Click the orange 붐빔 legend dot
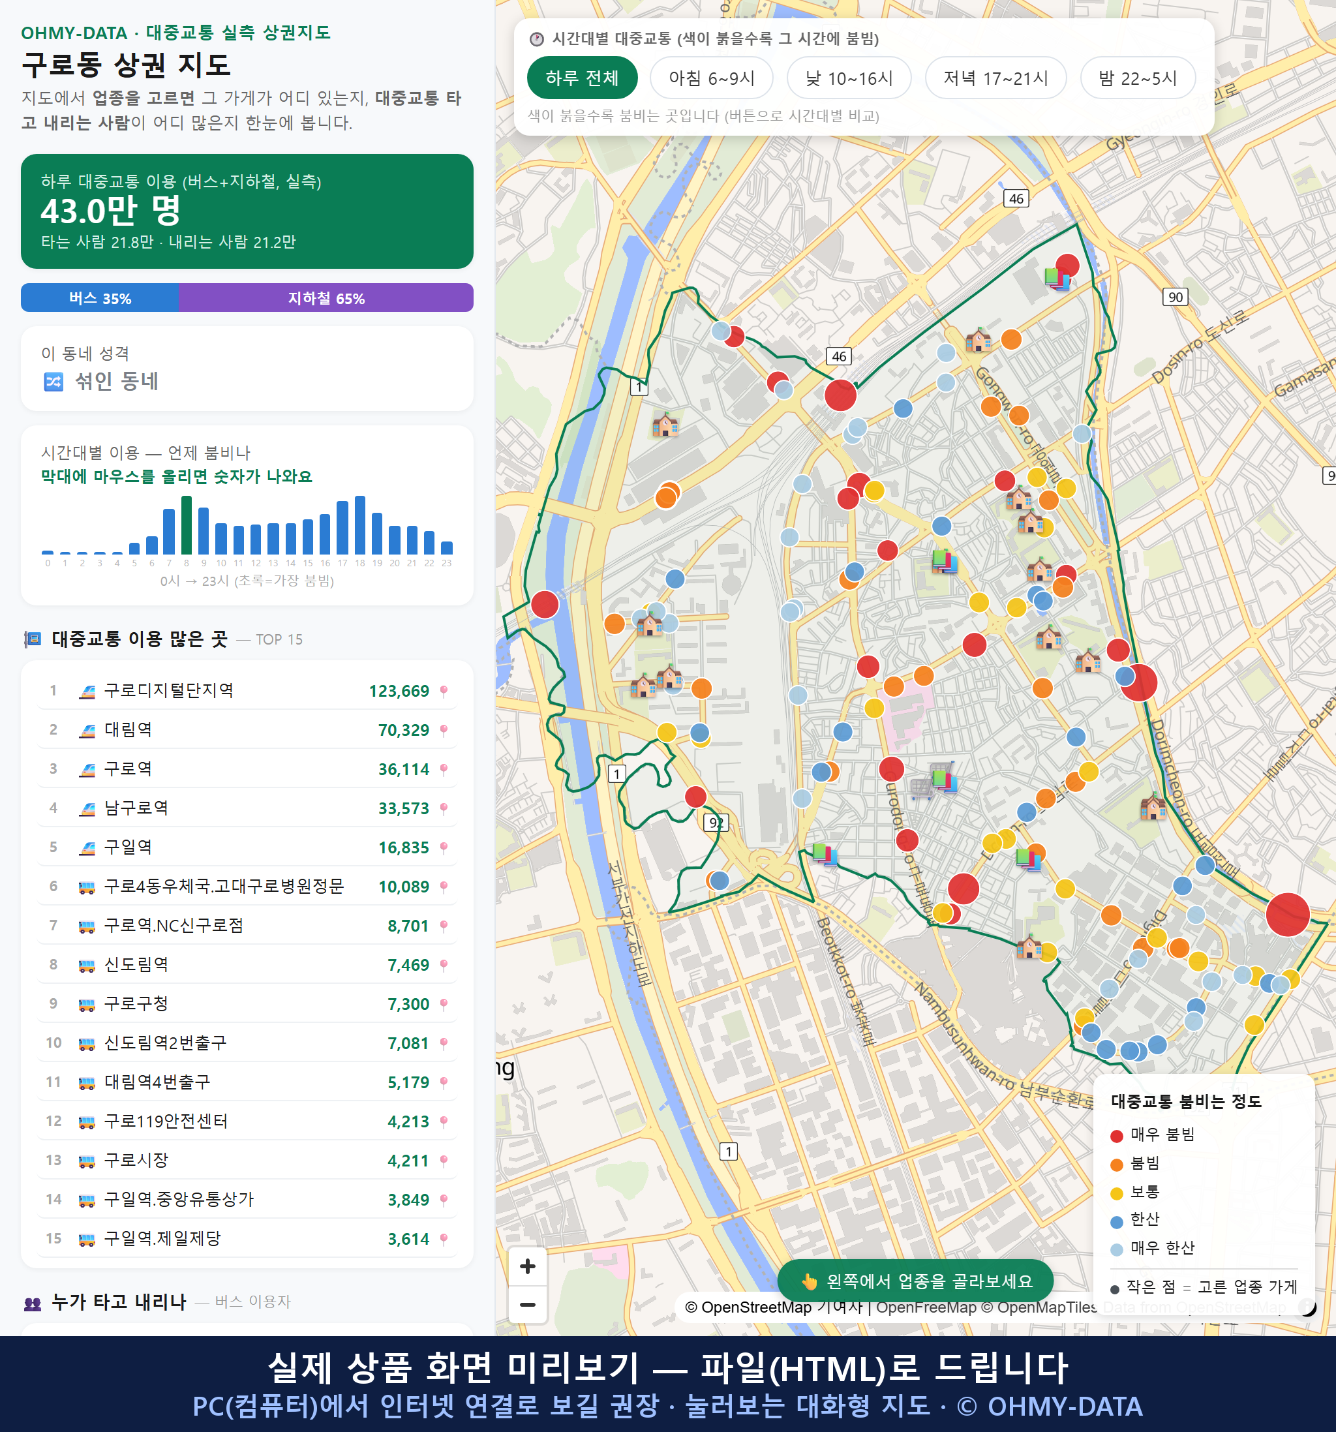The image size is (1336, 1432). pos(1117,1165)
